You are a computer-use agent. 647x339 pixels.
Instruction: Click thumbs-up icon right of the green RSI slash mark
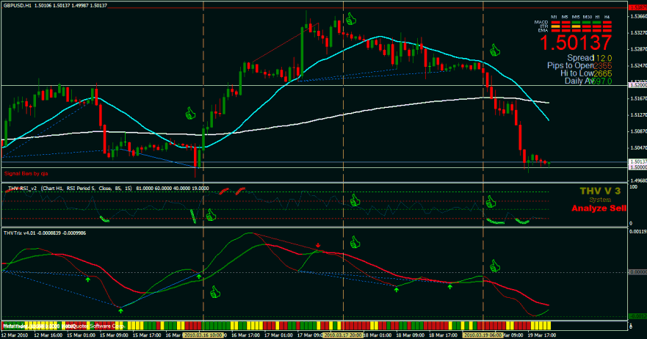212,214
